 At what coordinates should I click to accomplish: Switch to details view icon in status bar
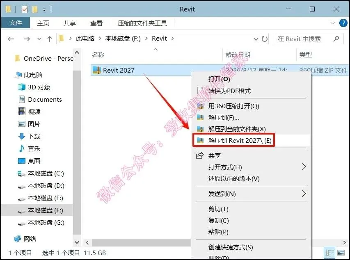[329, 253]
